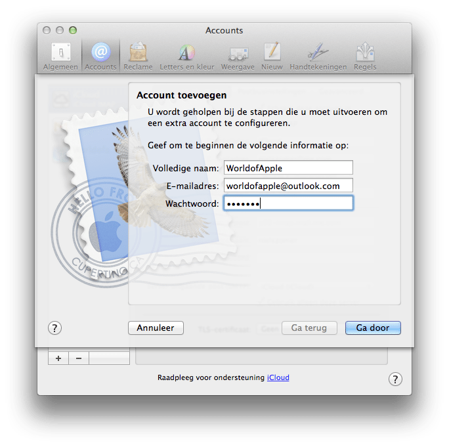Click the help button in dialog sheet
This screenshot has width=449, height=447.
point(55,328)
